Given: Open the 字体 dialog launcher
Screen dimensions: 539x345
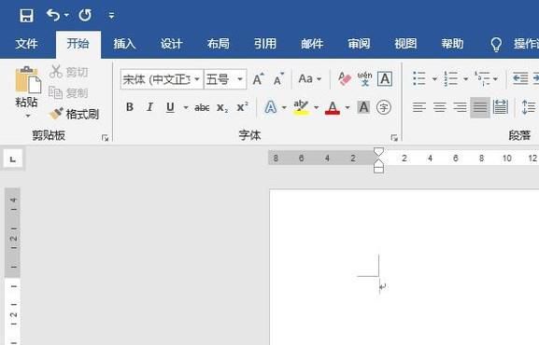Looking at the screenshot, I should (394, 138).
